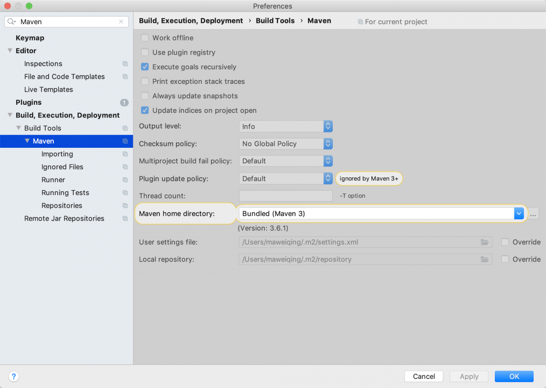This screenshot has height=388, width=546.
Task: Select Importing in the settings tree
Action: [x=57, y=154]
